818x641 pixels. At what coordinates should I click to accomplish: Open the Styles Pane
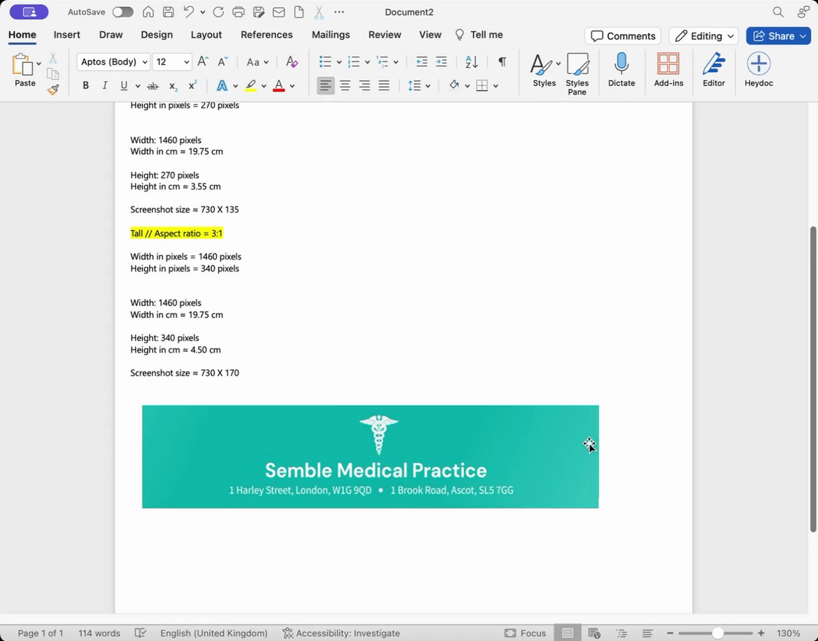coord(577,73)
